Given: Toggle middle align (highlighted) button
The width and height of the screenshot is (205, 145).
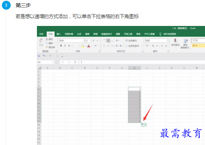Looking at the screenshot, I should [x=108, y=40].
